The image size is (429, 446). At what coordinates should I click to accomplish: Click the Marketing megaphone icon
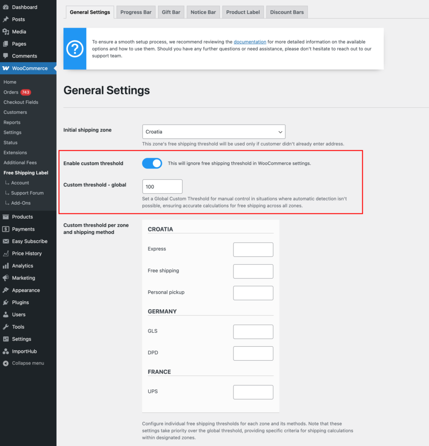[6, 278]
